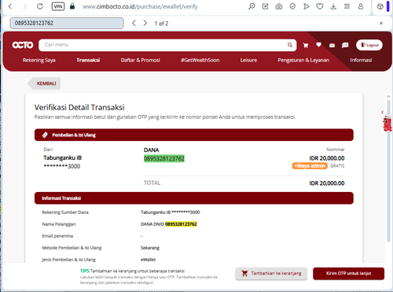Image resolution: width=393 pixels, height=292 pixels.
Task: Open the shopping cart icon in header
Action: tap(305, 46)
